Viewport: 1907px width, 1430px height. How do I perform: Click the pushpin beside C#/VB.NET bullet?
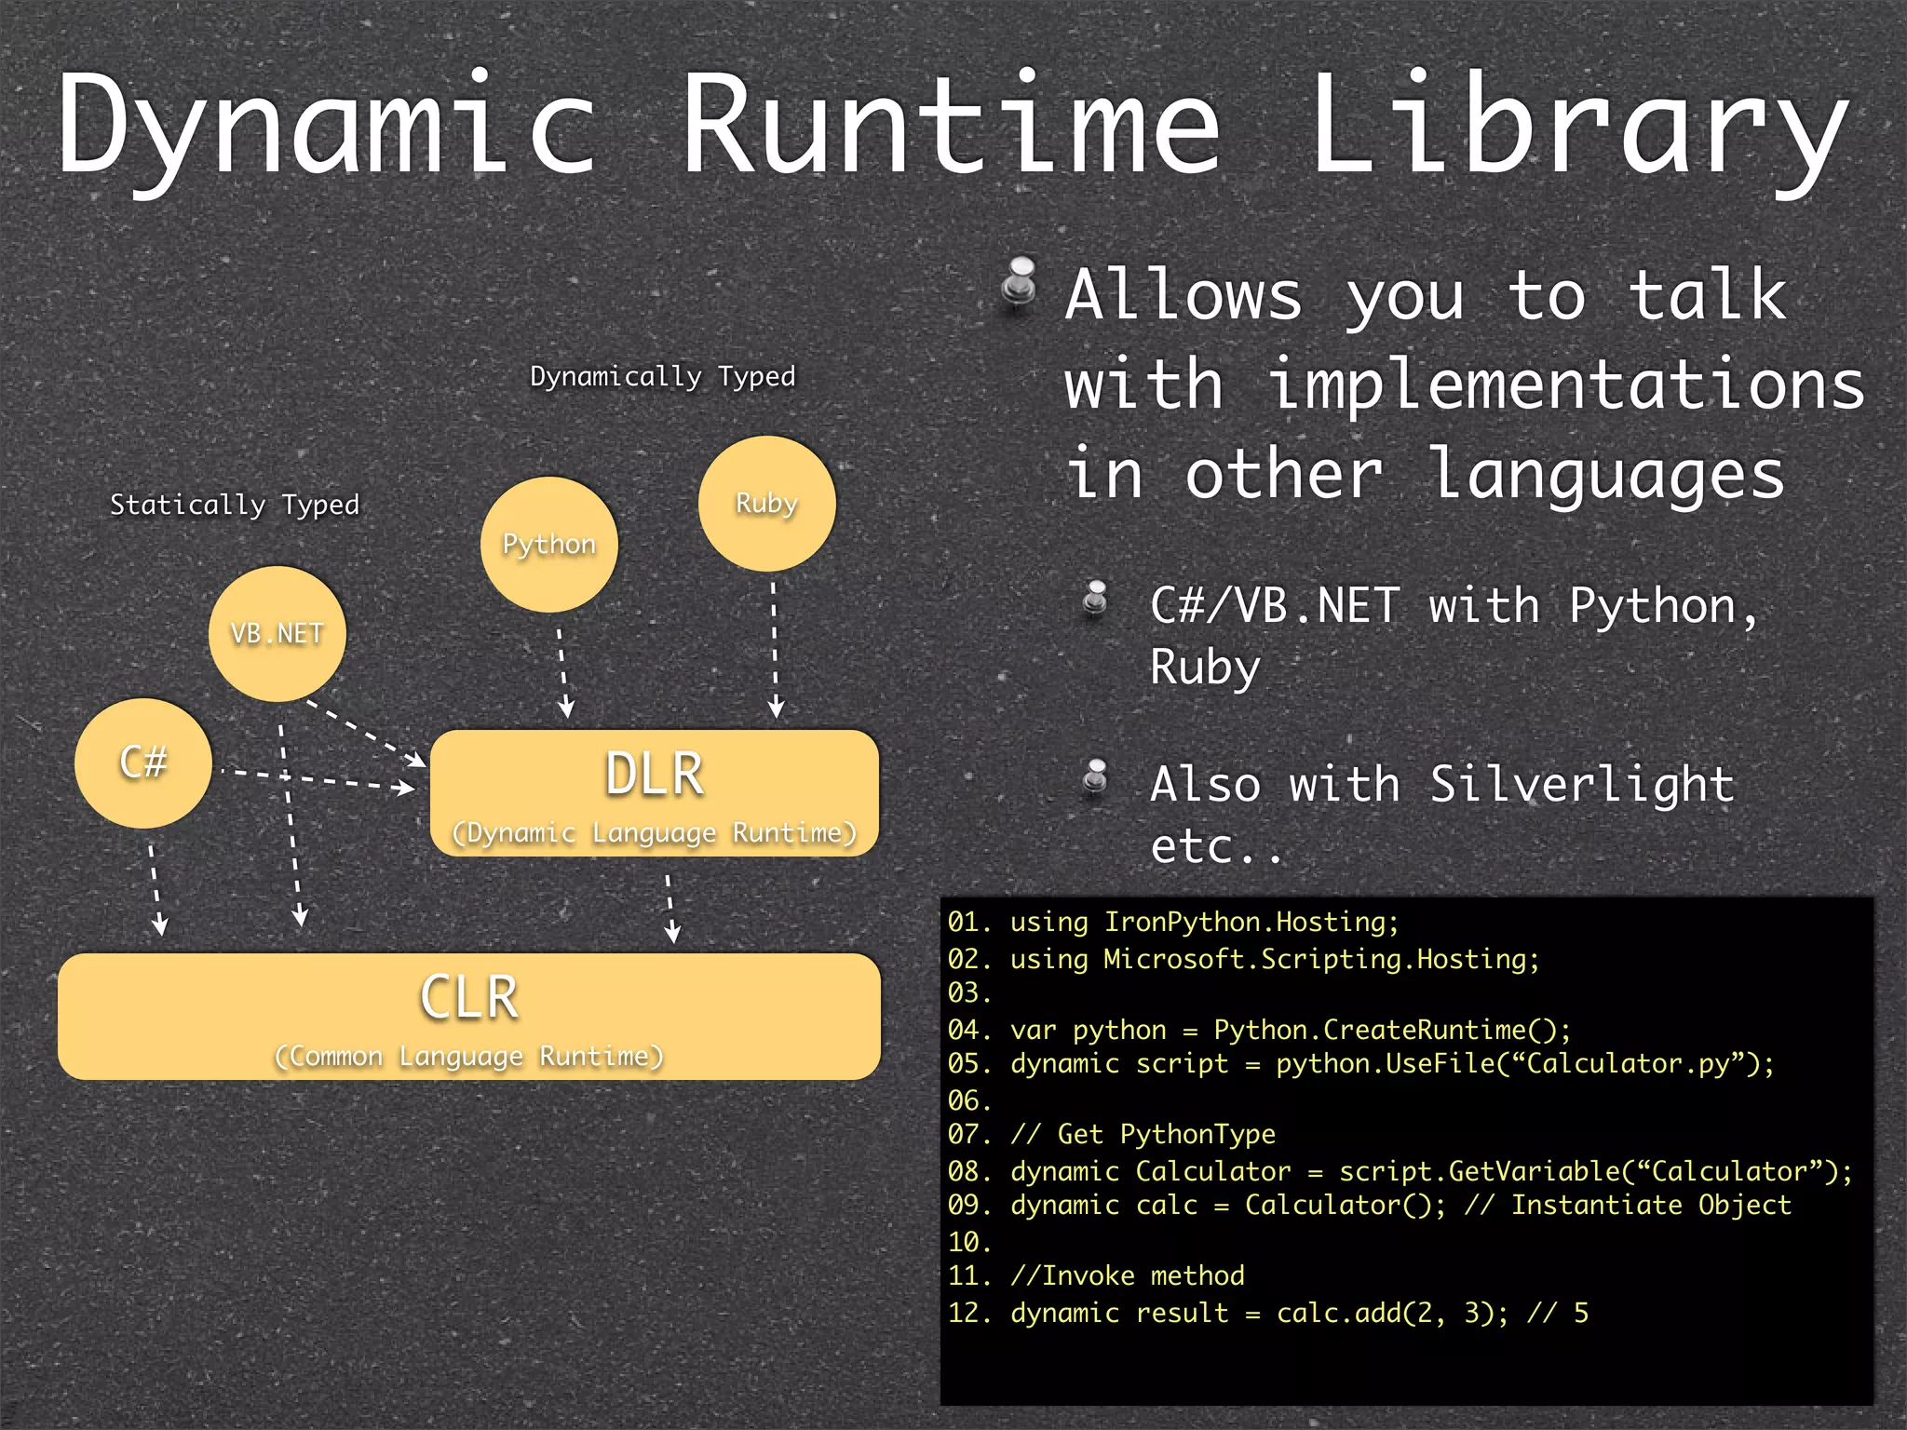point(1096,599)
